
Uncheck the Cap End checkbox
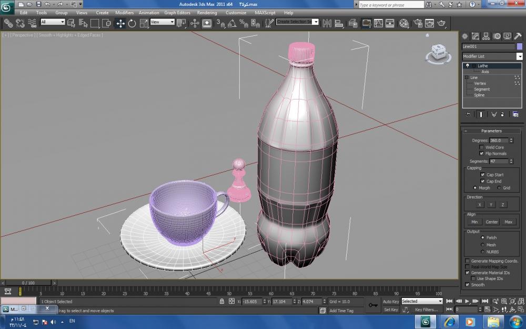click(482, 181)
